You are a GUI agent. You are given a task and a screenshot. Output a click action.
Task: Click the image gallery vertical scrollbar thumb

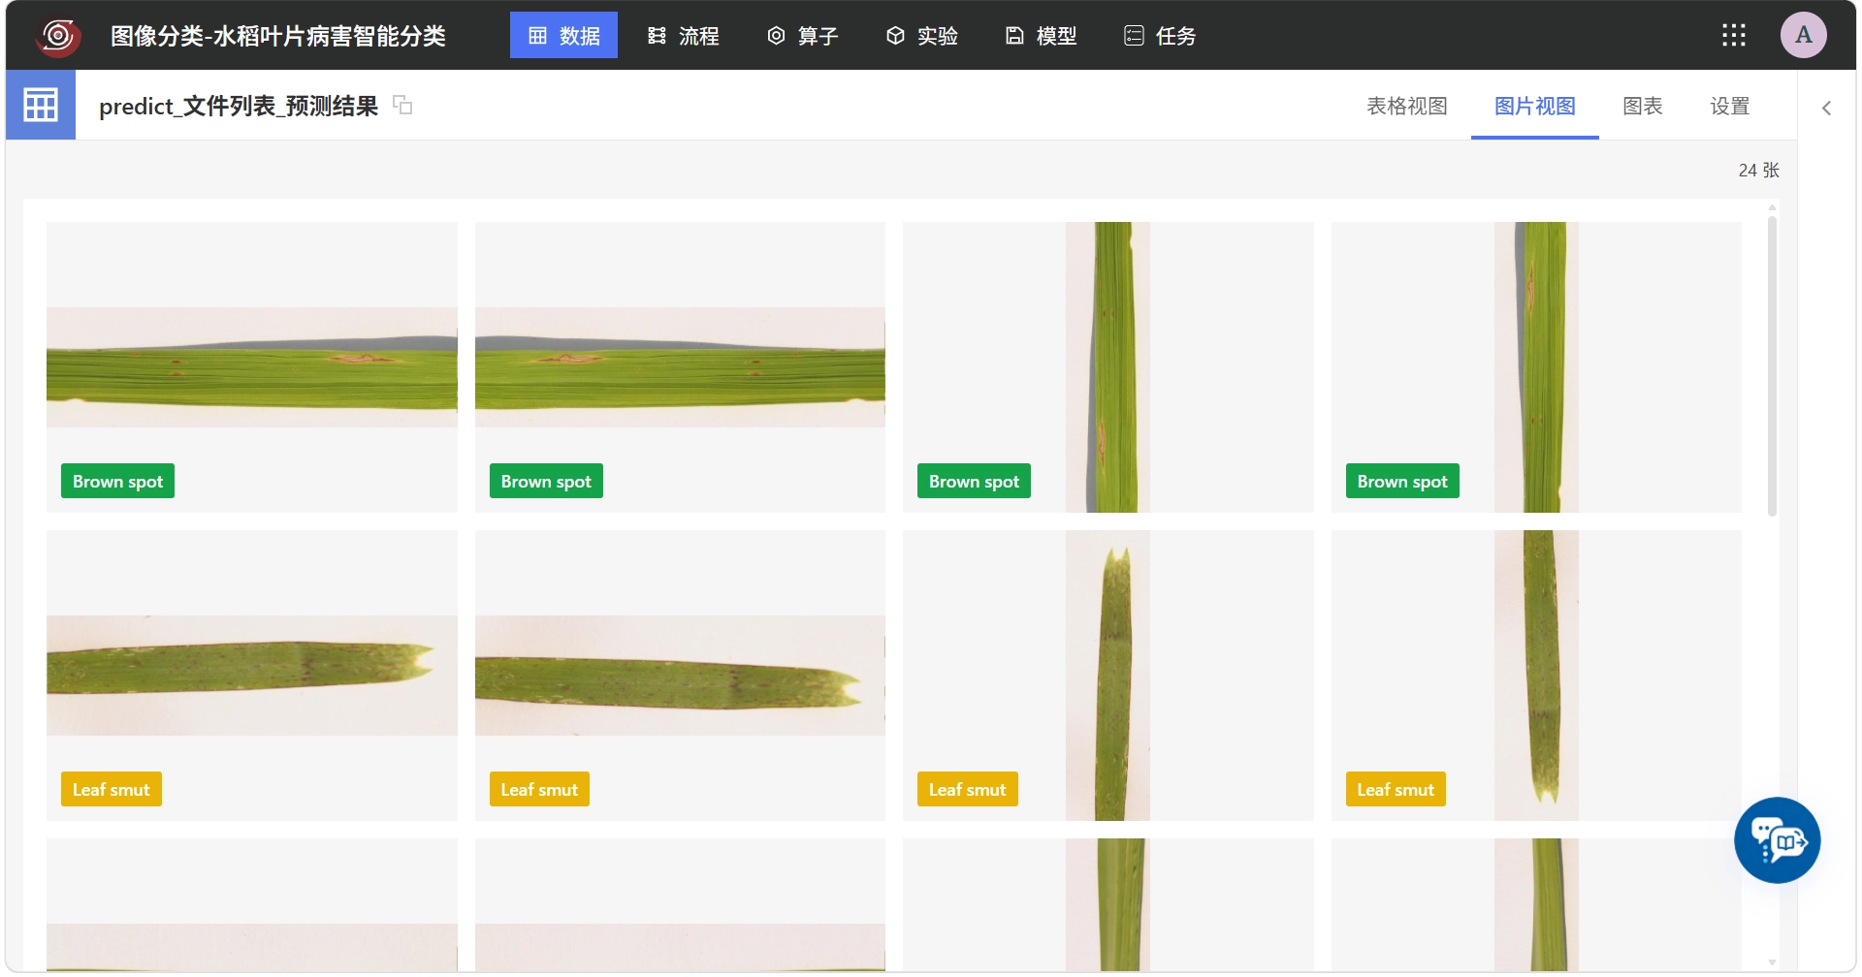pyautogui.click(x=1772, y=365)
